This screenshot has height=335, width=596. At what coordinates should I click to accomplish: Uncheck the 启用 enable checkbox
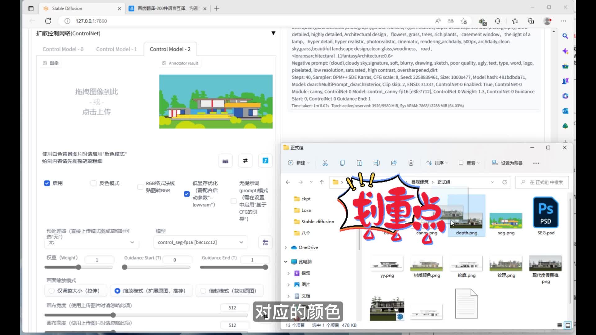(47, 183)
